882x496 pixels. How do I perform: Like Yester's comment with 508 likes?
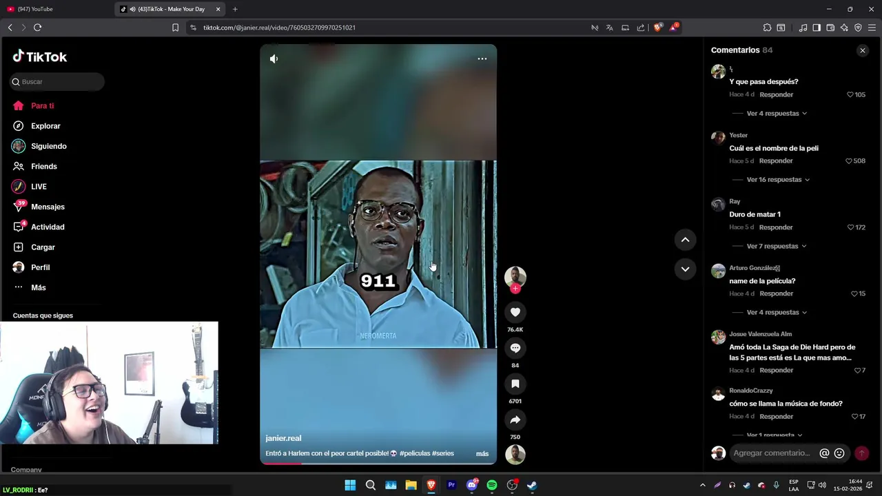(849, 161)
